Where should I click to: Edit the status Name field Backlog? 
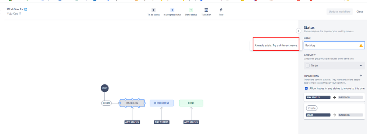pos(334,46)
